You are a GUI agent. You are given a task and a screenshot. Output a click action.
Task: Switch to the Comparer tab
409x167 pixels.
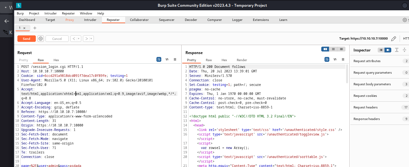[x=214, y=20]
